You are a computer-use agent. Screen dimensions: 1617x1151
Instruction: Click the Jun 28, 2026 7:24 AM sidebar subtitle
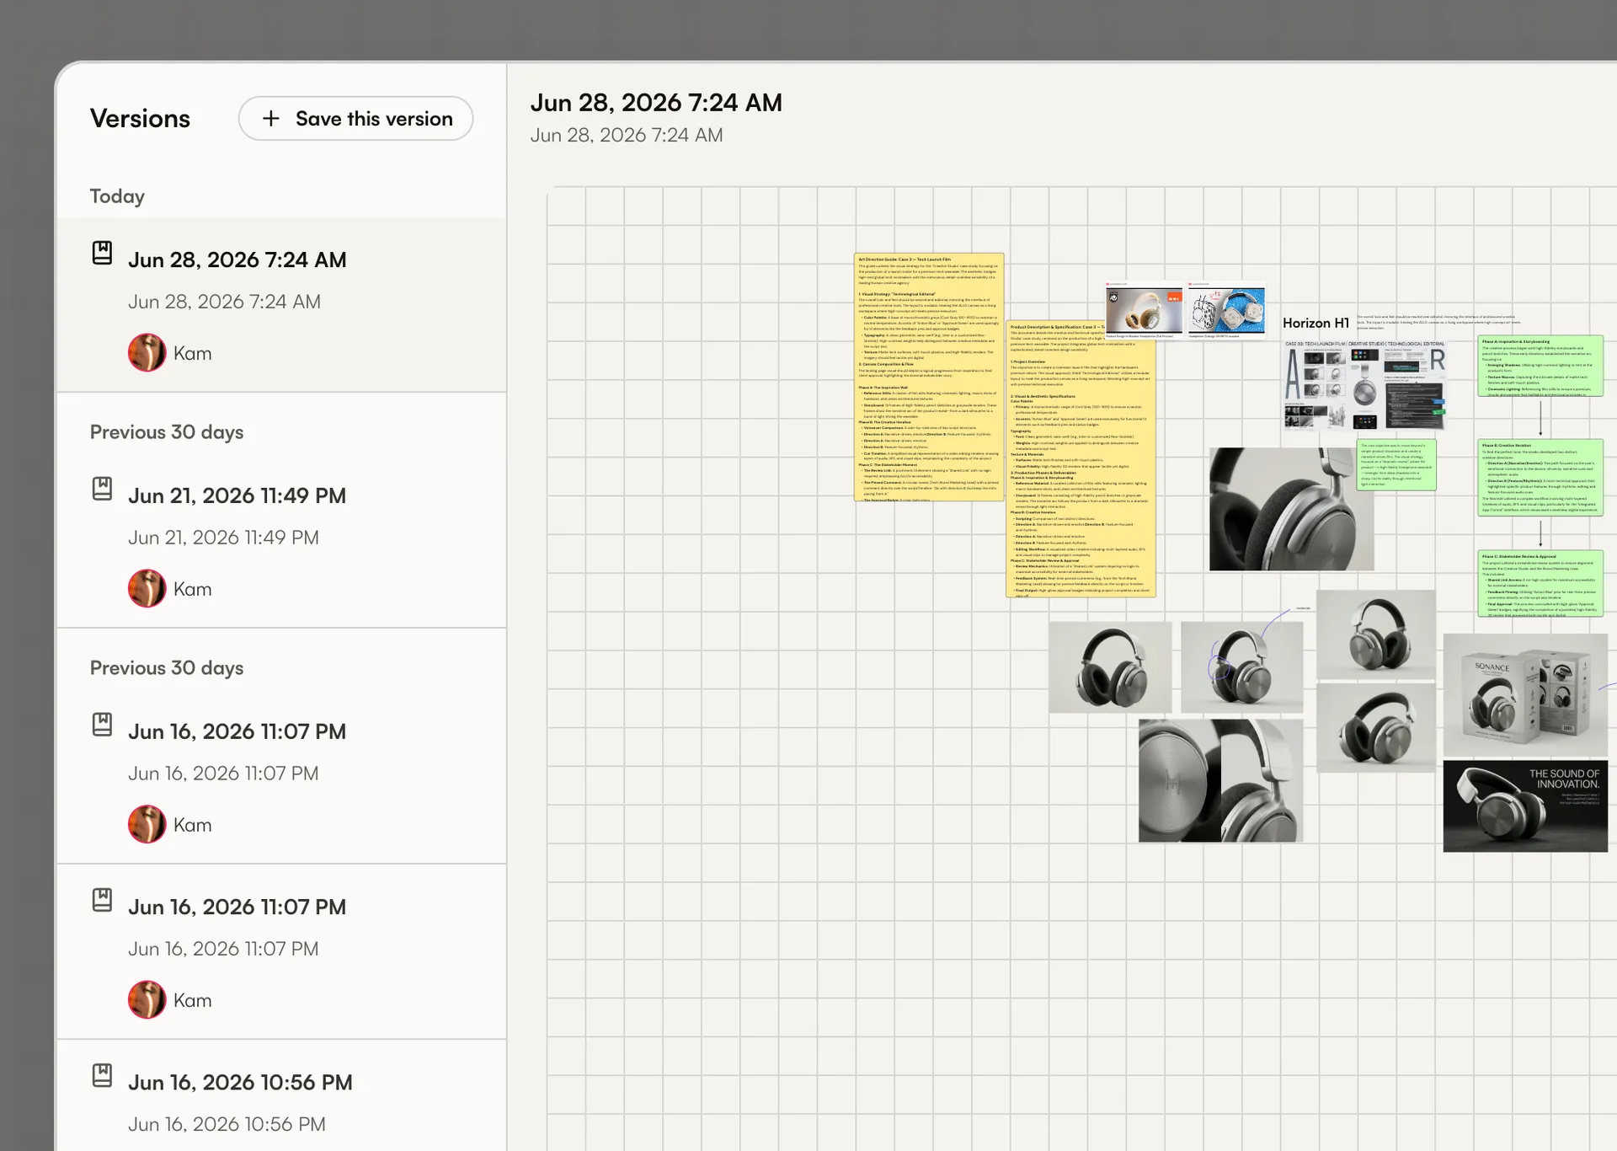pyautogui.click(x=224, y=302)
